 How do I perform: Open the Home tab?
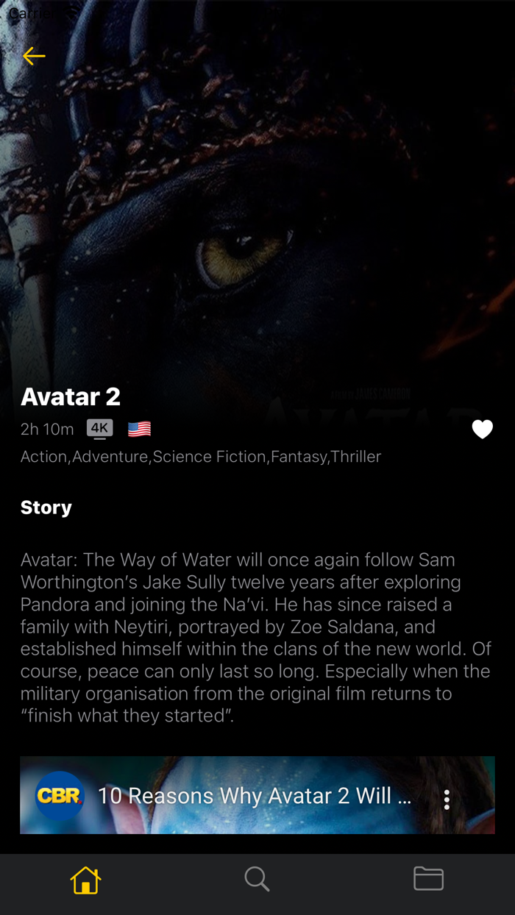(x=85, y=879)
